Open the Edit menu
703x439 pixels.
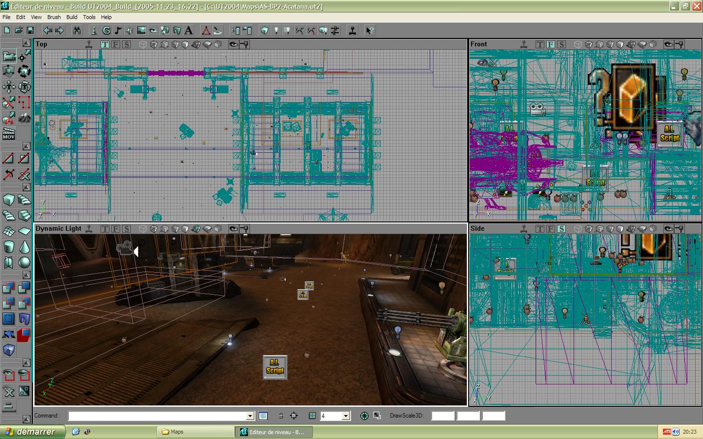coord(21,17)
